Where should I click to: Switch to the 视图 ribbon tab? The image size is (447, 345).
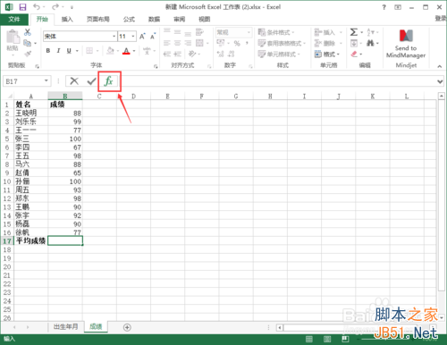pos(205,20)
